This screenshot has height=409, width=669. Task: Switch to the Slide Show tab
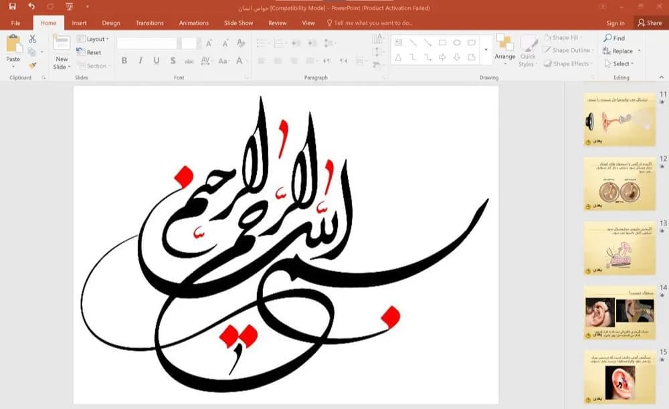click(x=239, y=23)
